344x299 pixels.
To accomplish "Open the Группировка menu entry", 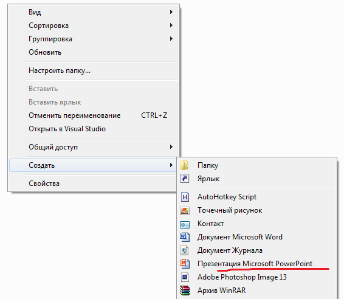I will click(x=94, y=39).
